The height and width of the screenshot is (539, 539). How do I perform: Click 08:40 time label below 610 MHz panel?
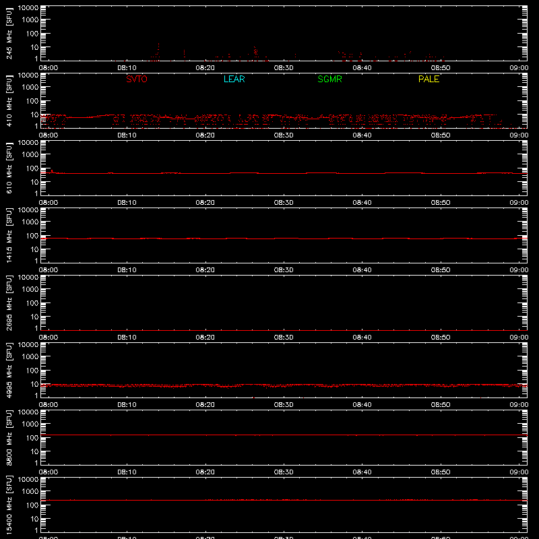tap(362, 203)
